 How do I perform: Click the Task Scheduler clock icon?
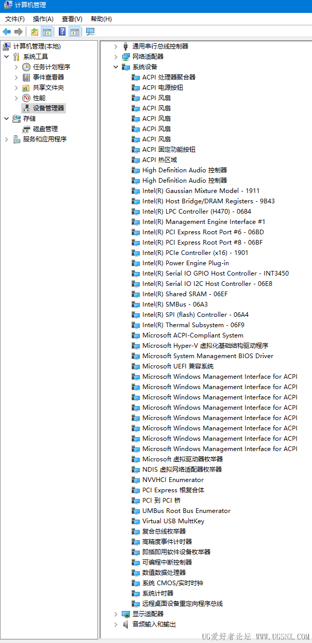click(x=26, y=67)
